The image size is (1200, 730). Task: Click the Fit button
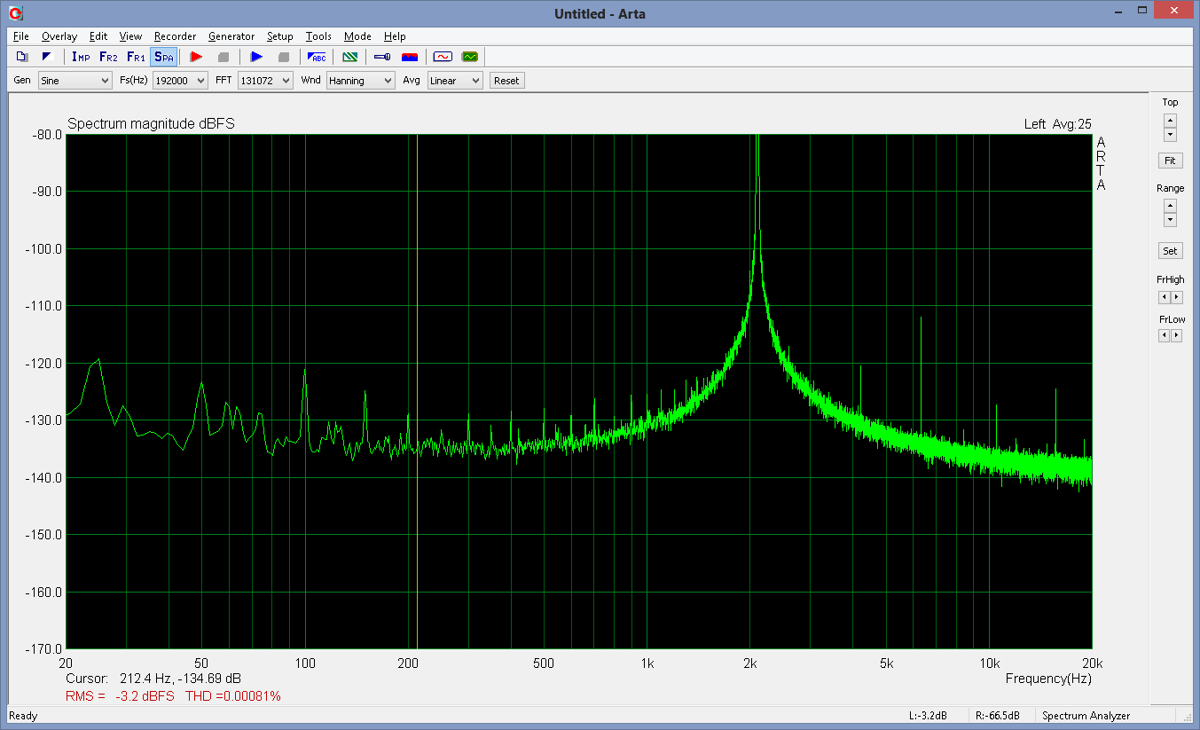point(1170,161)
